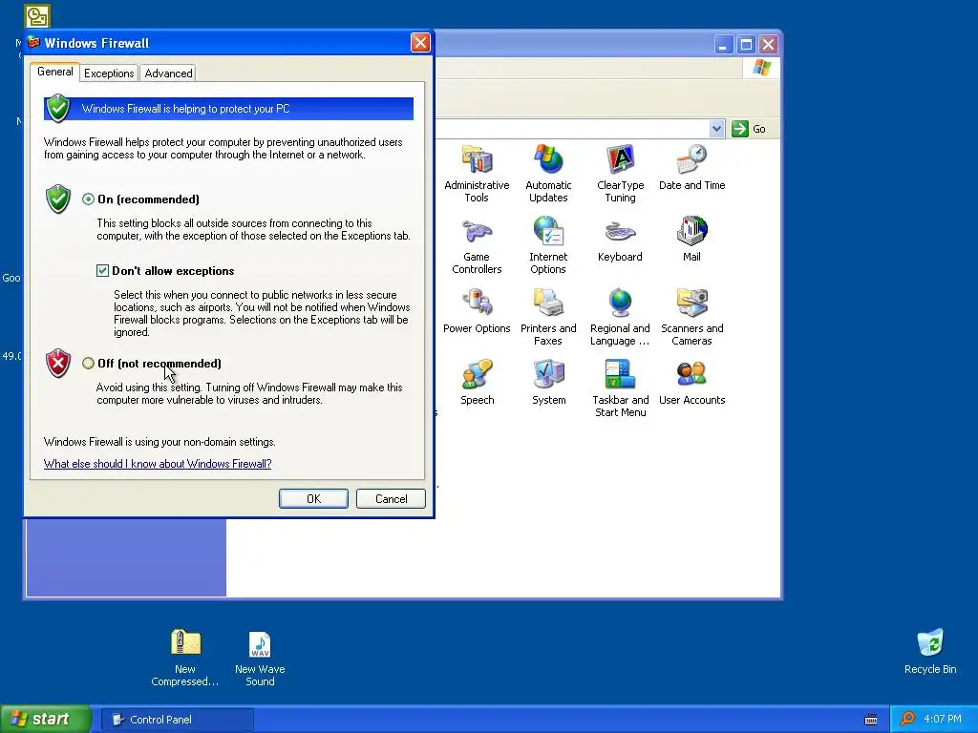Viewport: 978px width, 733px height.
Task: Click the taskbar clock showing 4:07 PM
Action: point(943,719)
